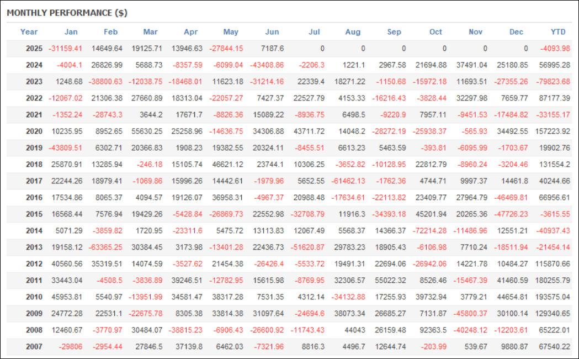The image size is (579, 359).
Task: Click the 2022 November value 32297.98
Action: tap(471, 98)
